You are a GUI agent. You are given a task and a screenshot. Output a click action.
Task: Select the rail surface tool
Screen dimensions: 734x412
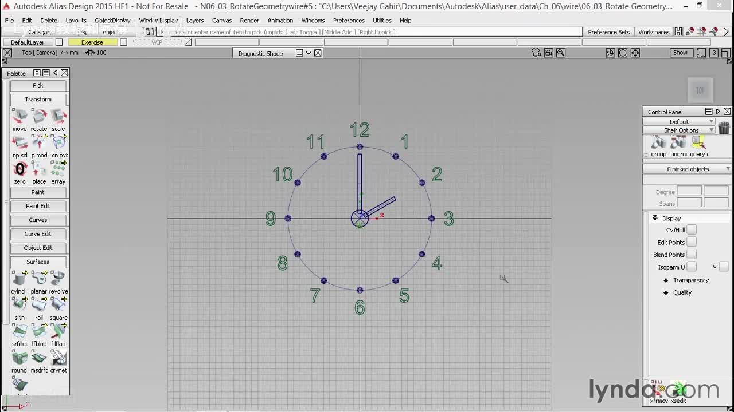point(39,306)
